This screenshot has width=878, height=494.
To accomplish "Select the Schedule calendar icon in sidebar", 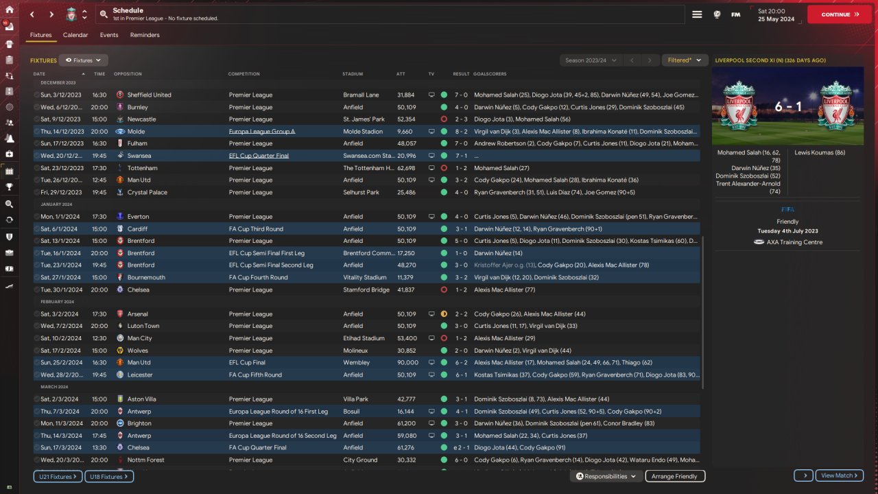I will pos(10,171).
